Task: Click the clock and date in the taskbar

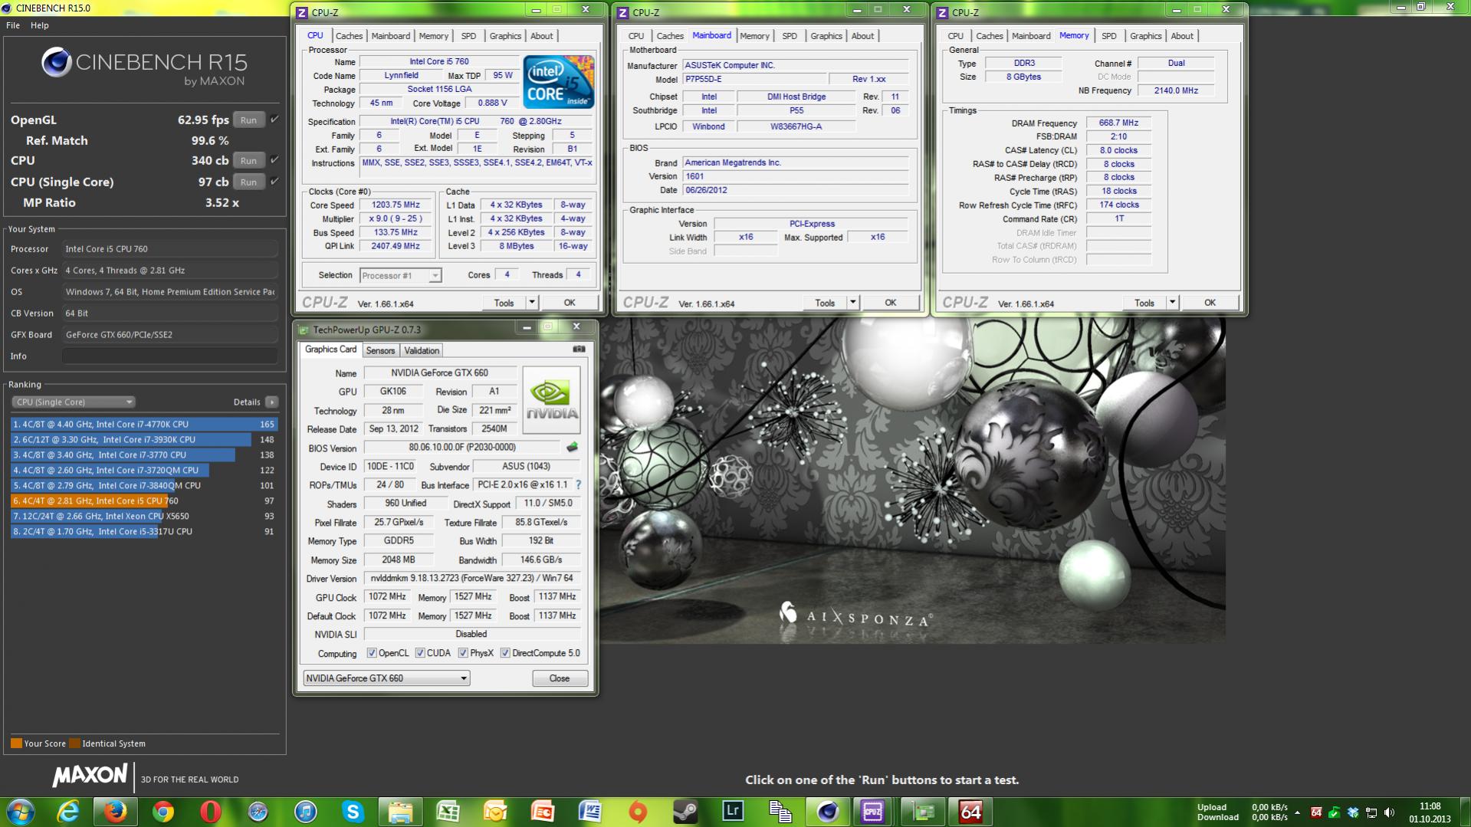Action: 1430,812
